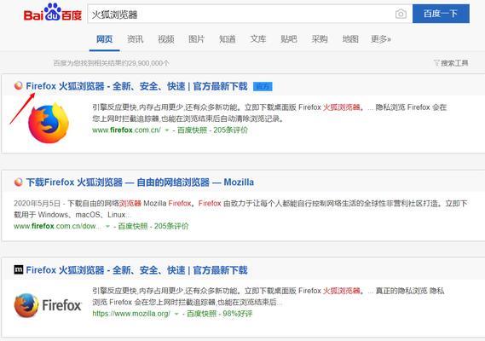Viewport: 485px width, 341px height.
Task: Click the favicon of the first Firefox result
Action: pos(18,86)
